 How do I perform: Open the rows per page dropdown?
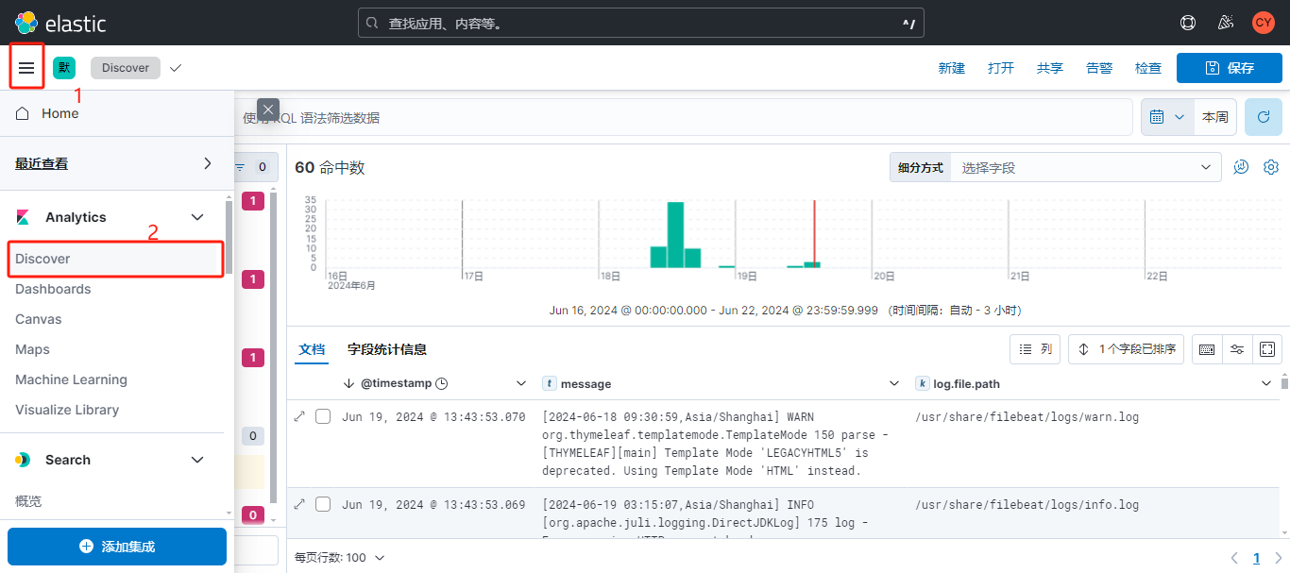[x=340, y=558]
